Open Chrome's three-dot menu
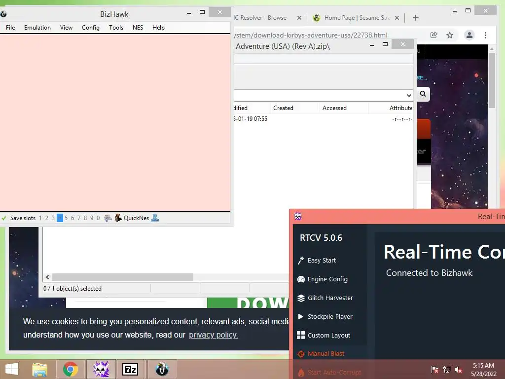505x379 pixels. [x=485, y=35]
